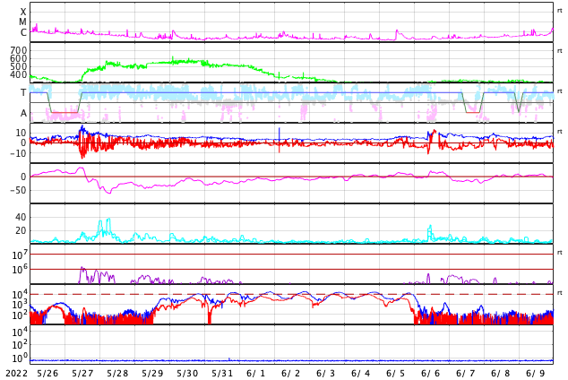Click the 40 axis value
568x380 pixels.
pos(21,217)
